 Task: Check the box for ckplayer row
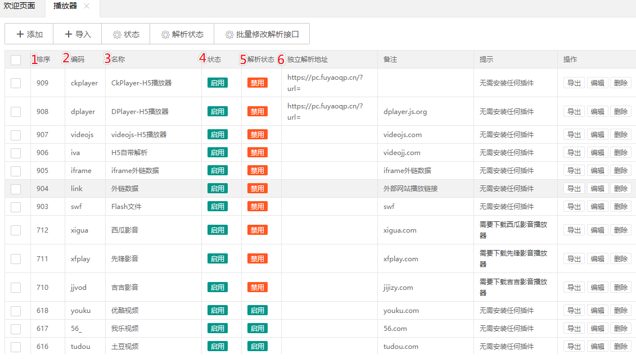16,83
